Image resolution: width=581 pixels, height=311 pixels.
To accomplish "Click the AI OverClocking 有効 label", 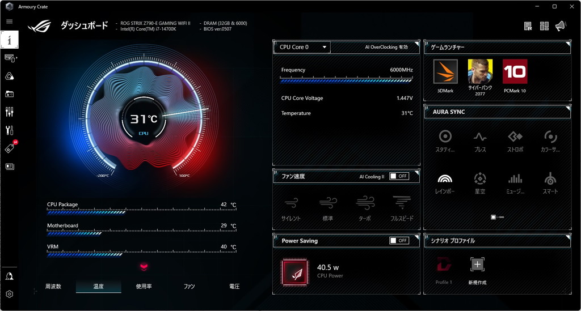I will coord(386,48).
